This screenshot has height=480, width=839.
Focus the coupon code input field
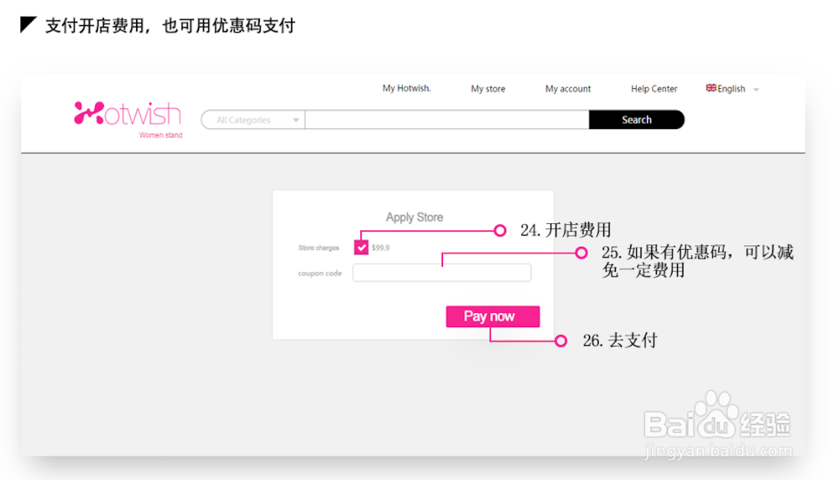[442, 273]
